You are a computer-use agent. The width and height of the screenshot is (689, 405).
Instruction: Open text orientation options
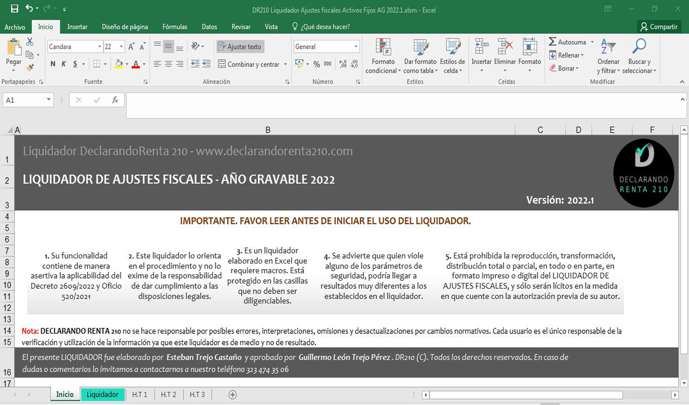click(x=197, y=46)
